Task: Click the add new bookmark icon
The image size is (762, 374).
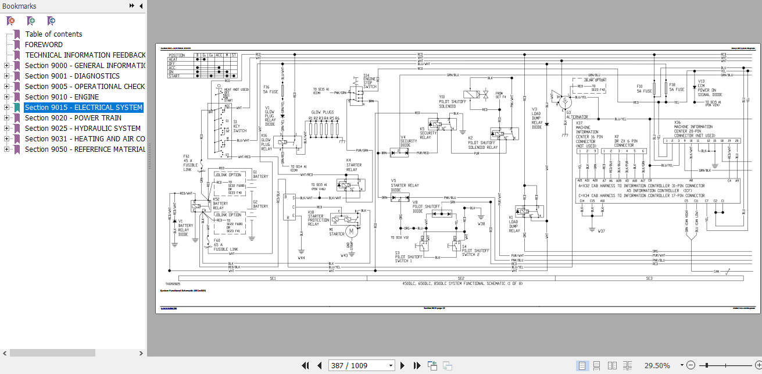Action: pyautogui.click(x=31, y=21)
